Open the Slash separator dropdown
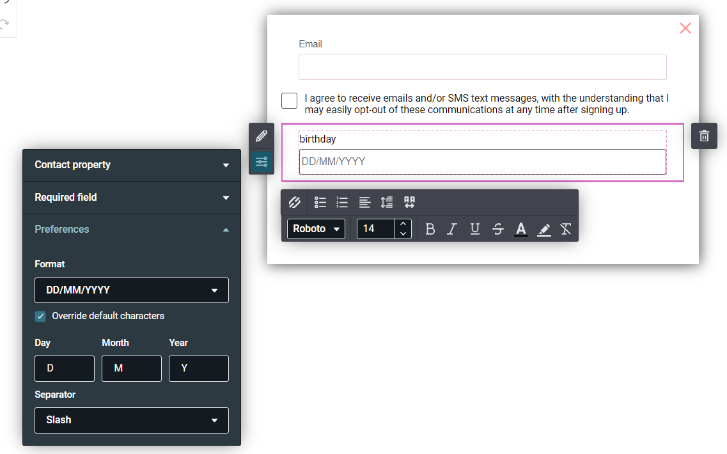Viewport: 727px width, 454px height. coord(132,420)
